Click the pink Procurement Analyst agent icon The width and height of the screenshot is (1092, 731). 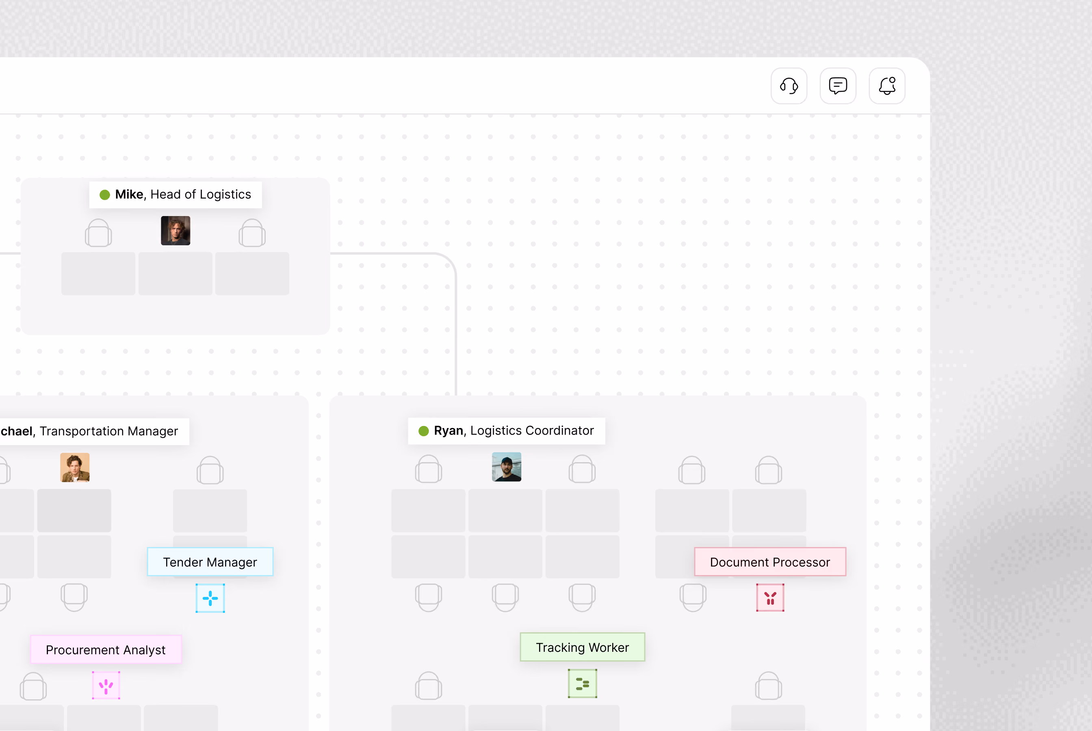[x=106, y=686]
